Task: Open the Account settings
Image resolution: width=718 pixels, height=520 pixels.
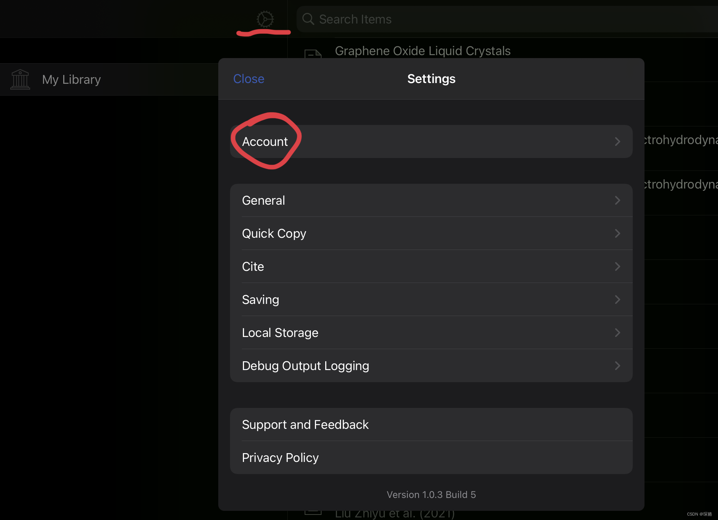Action: [431, 141]
